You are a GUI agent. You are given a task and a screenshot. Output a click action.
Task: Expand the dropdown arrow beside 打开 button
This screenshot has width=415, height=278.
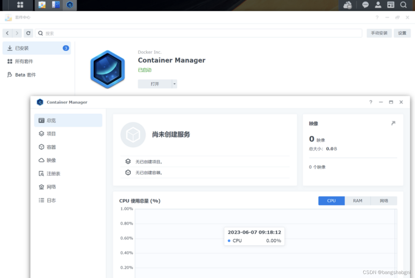coord(174,84)
